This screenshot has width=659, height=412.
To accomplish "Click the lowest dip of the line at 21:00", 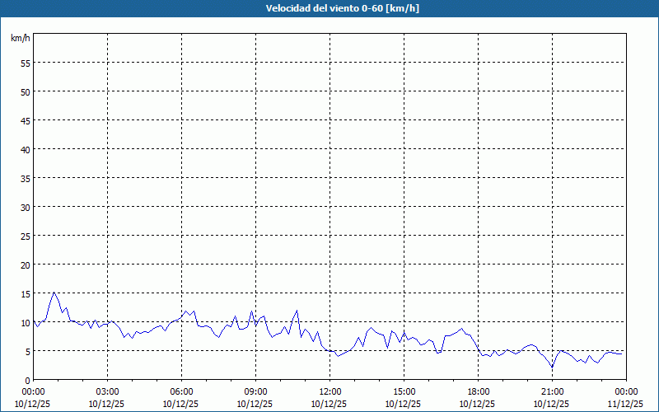I will (x=553, y=368).
